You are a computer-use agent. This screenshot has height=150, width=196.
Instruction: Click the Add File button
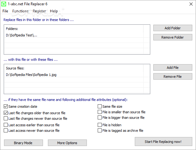[x=173, y=68]
